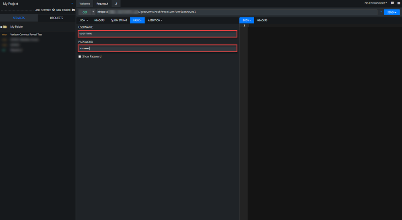Click the Send button
The image size is (402, 220).
(392, 12)
